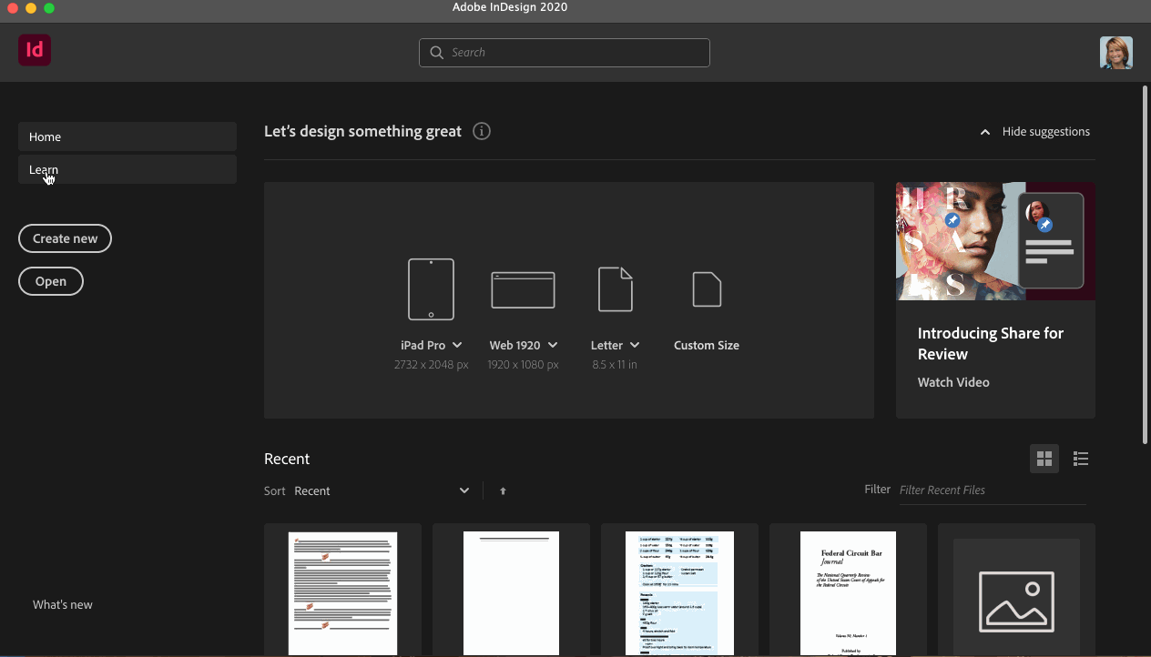Expand the Web 1920 preset dropdown
Screen dimensions: 1151x657
[553, 345]
